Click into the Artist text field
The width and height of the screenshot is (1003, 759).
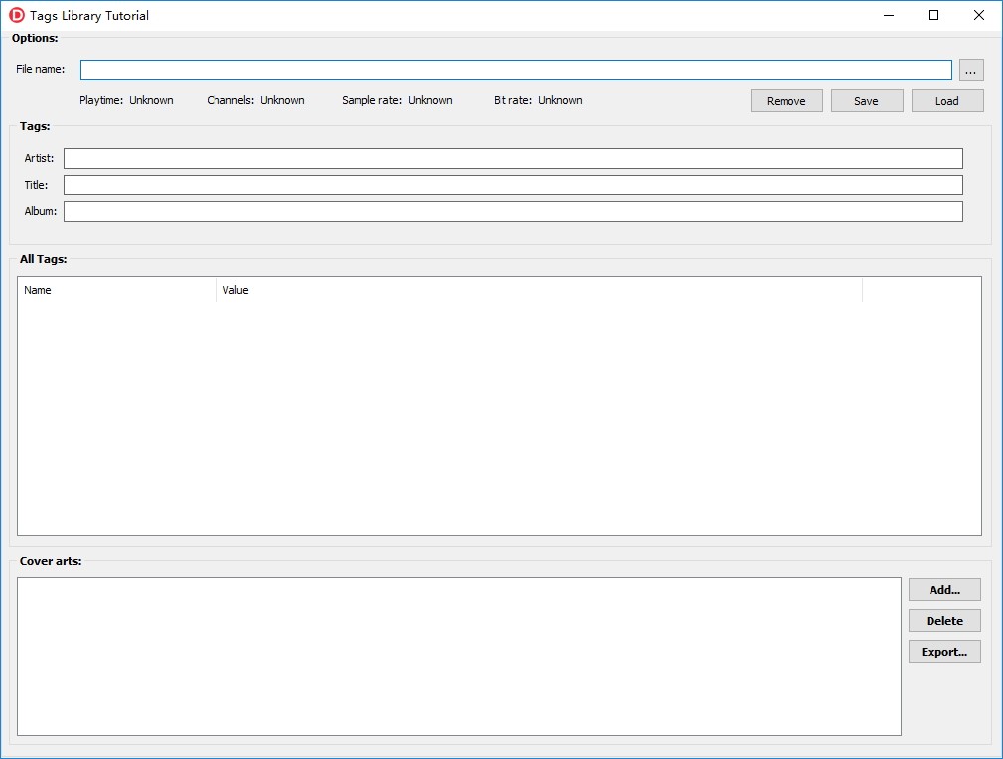pyautogui.click(x=513, y=159)
